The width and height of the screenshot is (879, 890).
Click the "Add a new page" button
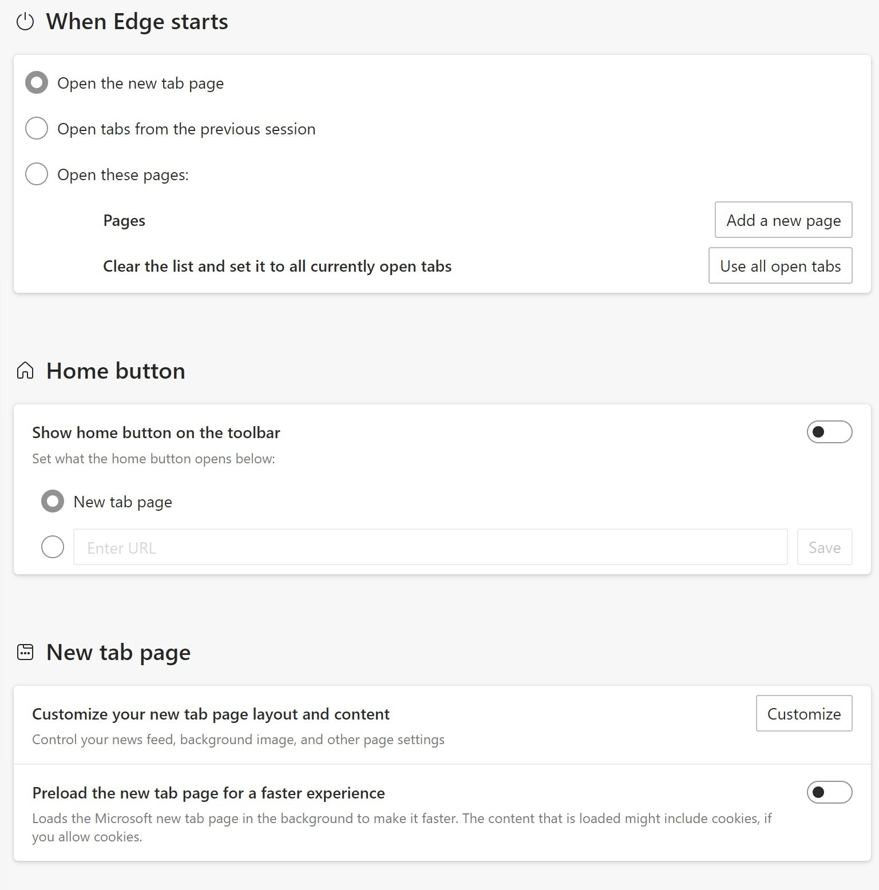(x=783, y=220)
